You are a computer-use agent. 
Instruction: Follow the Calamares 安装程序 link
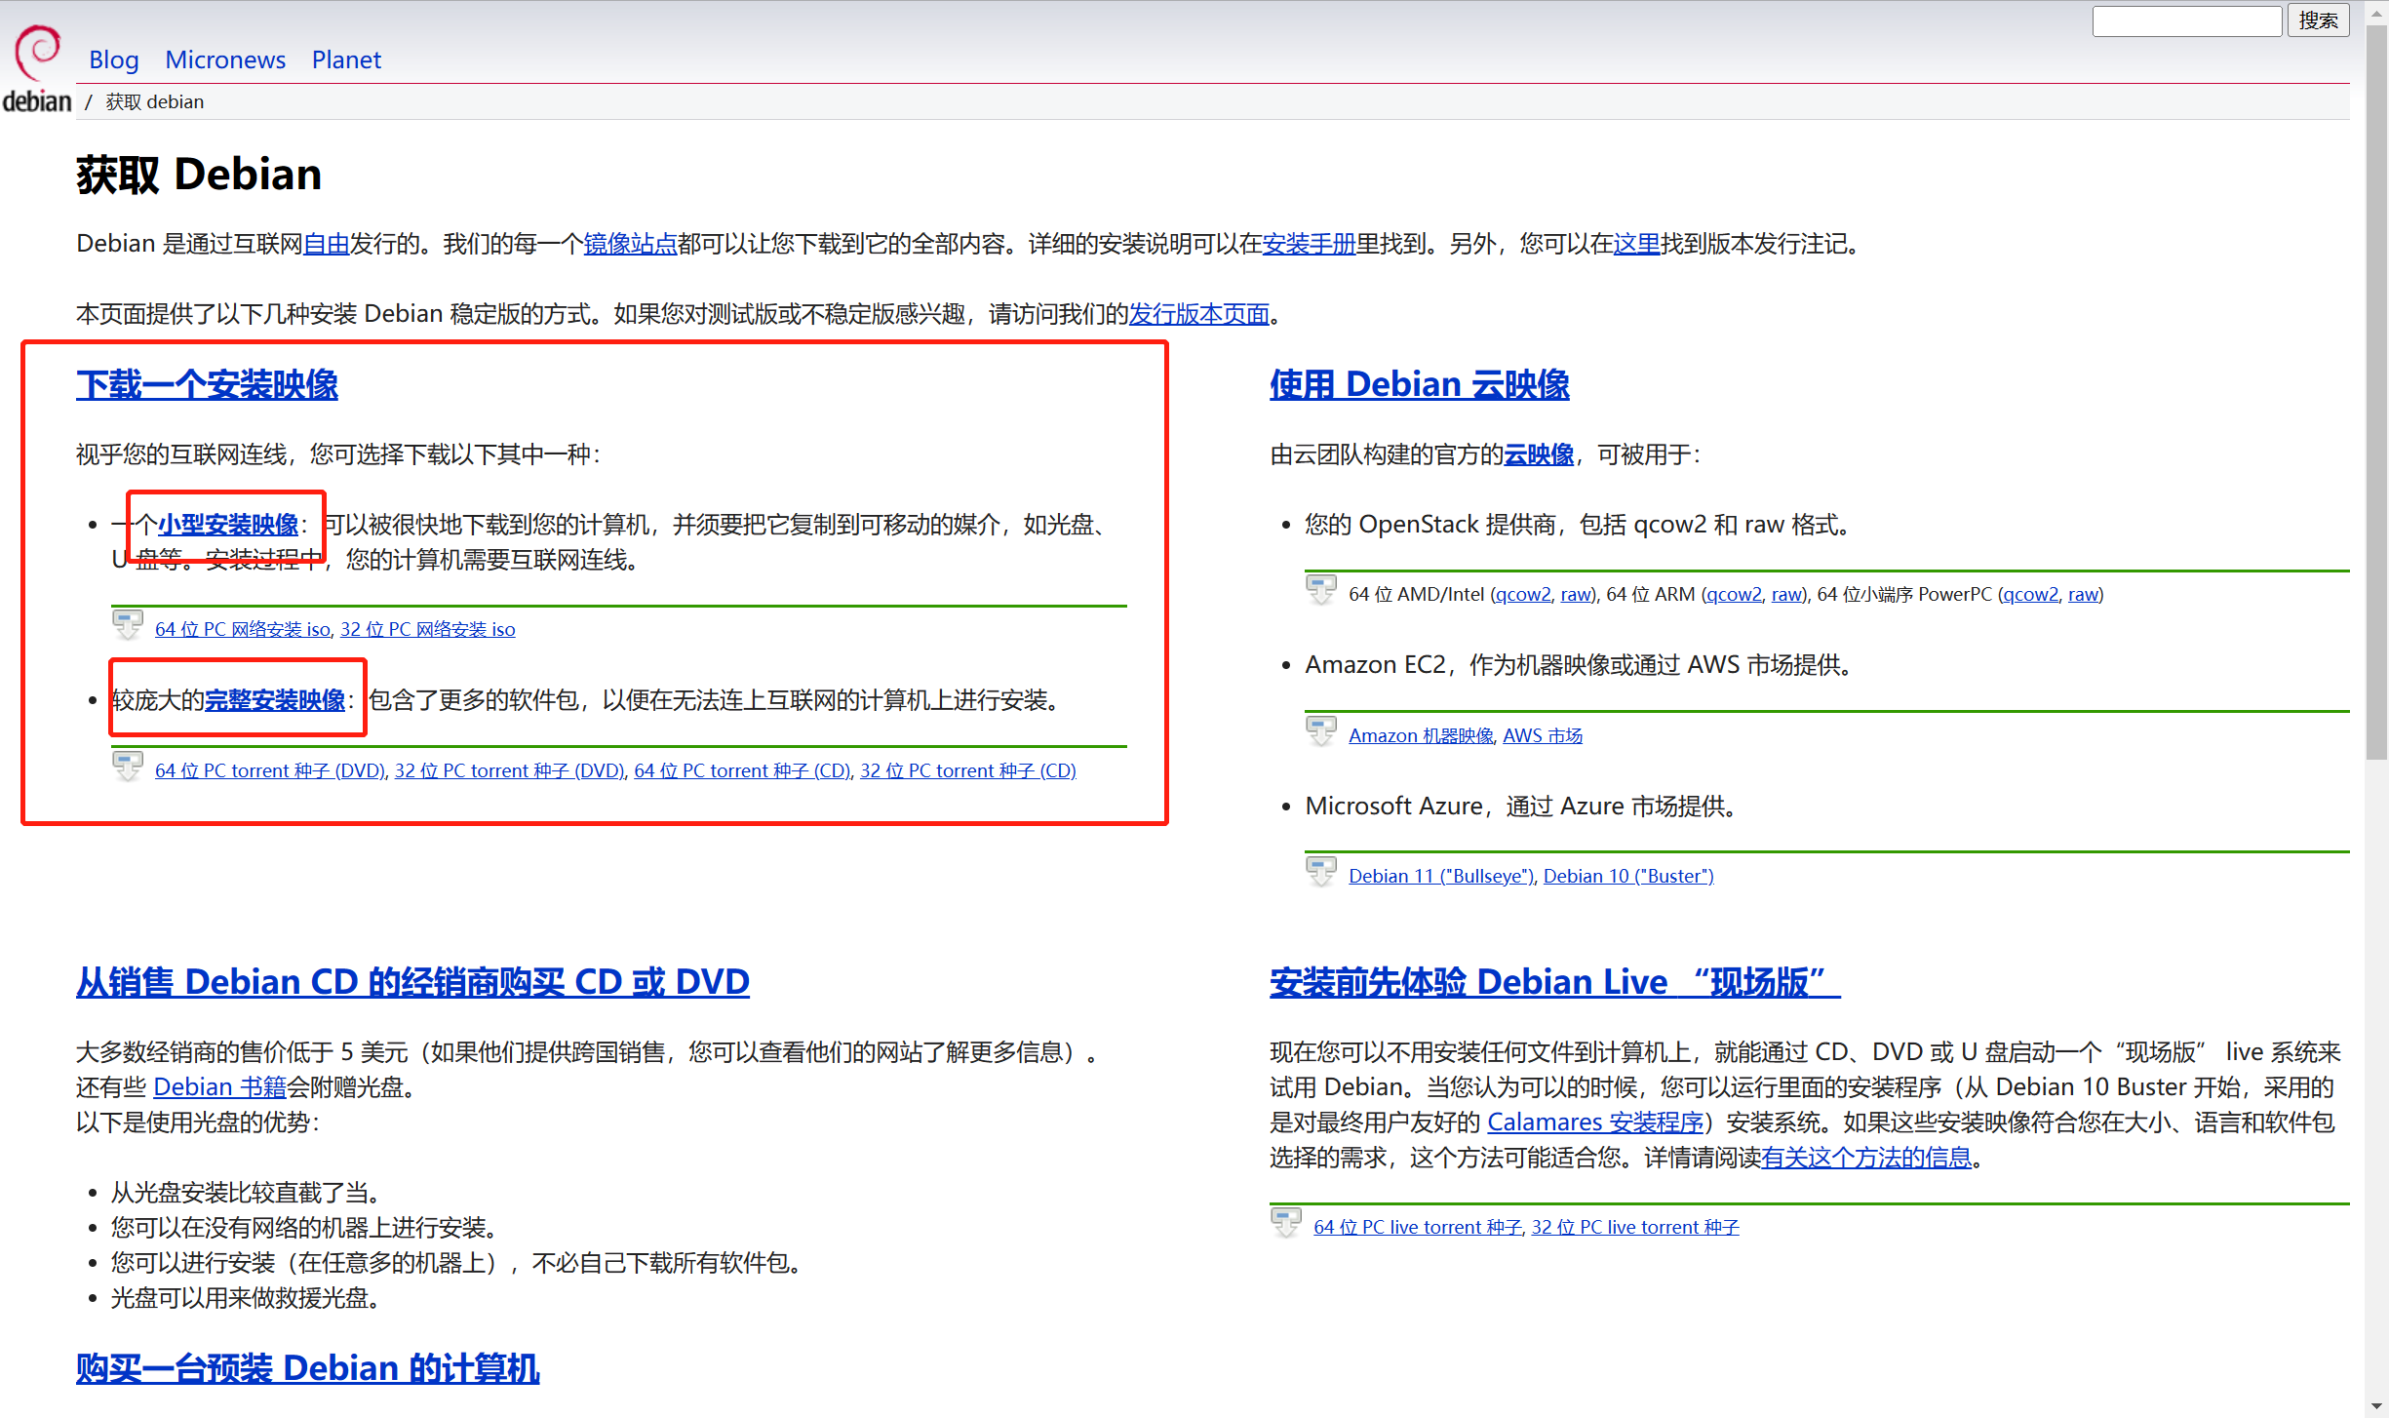click(x=1594, y=1123)
